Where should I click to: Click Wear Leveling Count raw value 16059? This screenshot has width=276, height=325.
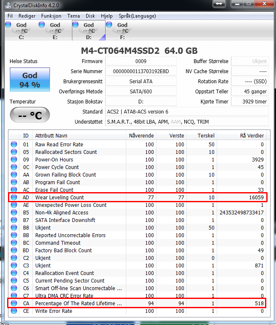click(256, 197)
